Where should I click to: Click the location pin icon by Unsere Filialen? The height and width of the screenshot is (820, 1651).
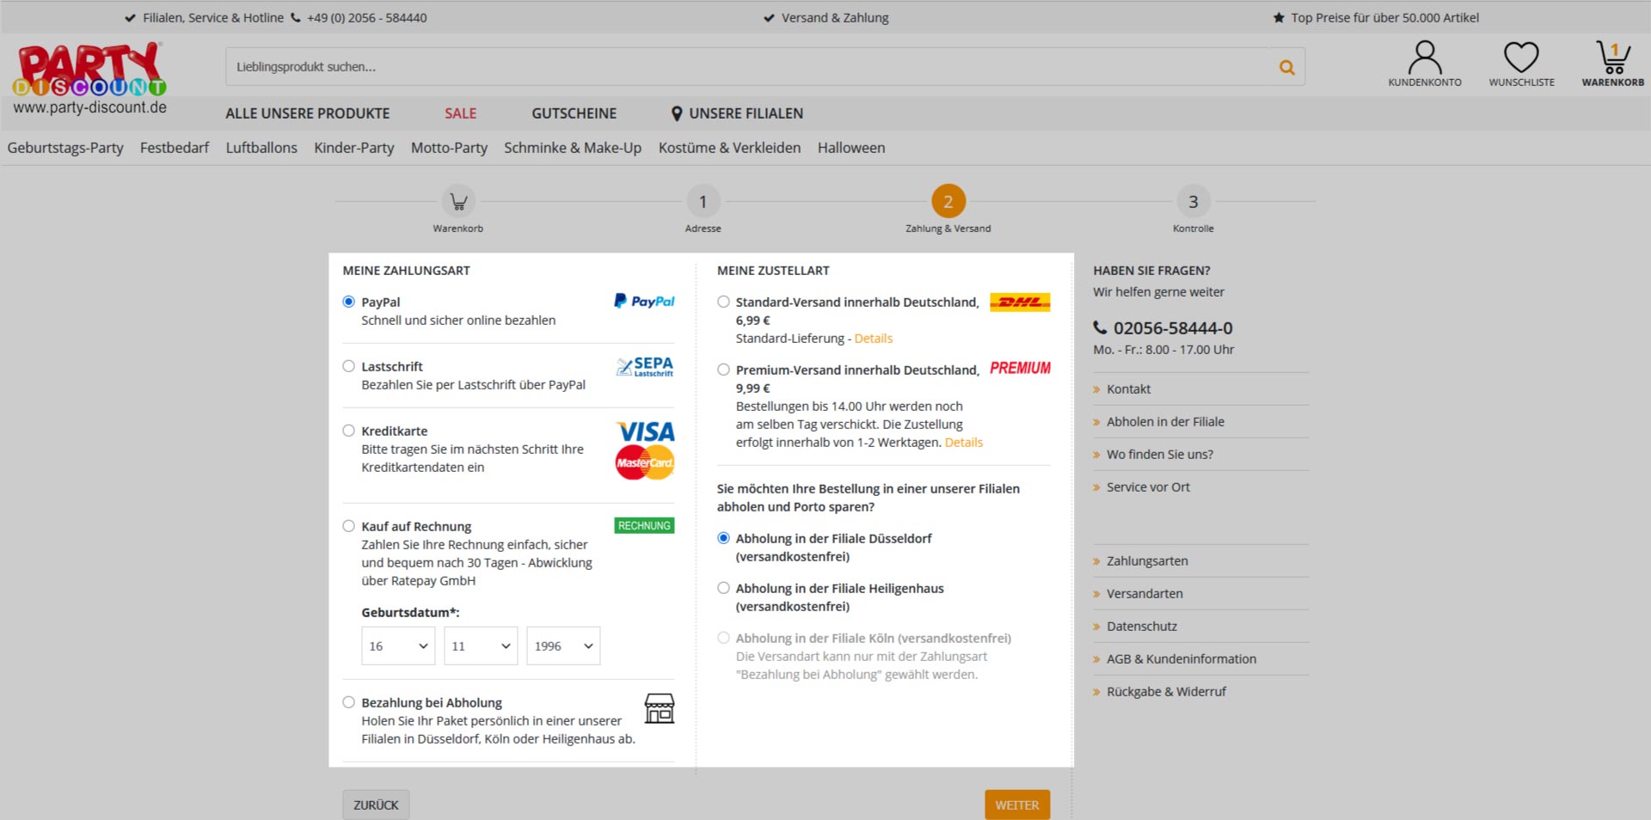677,113
